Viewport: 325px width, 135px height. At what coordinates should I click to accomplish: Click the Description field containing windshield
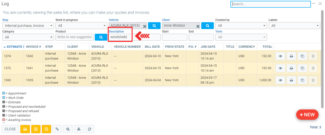coord(120,37)
